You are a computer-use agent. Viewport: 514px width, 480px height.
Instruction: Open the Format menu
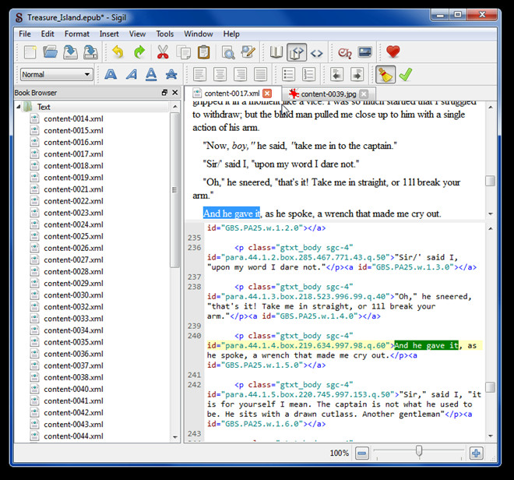click(77, 34)
